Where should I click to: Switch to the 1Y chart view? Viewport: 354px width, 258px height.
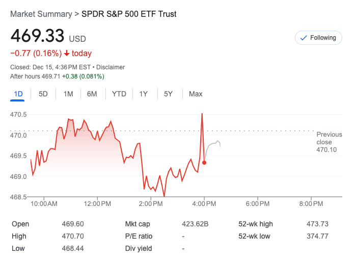(144, 94)
